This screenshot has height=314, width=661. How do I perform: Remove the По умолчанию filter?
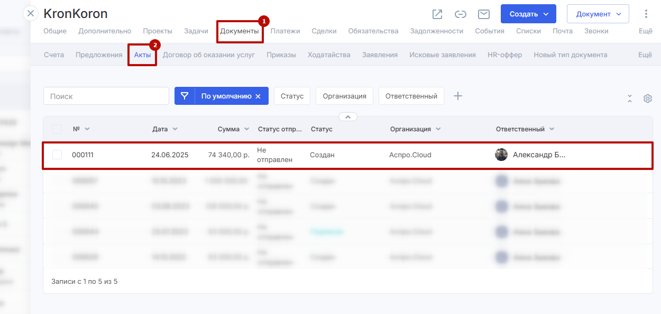coord(258,96)
